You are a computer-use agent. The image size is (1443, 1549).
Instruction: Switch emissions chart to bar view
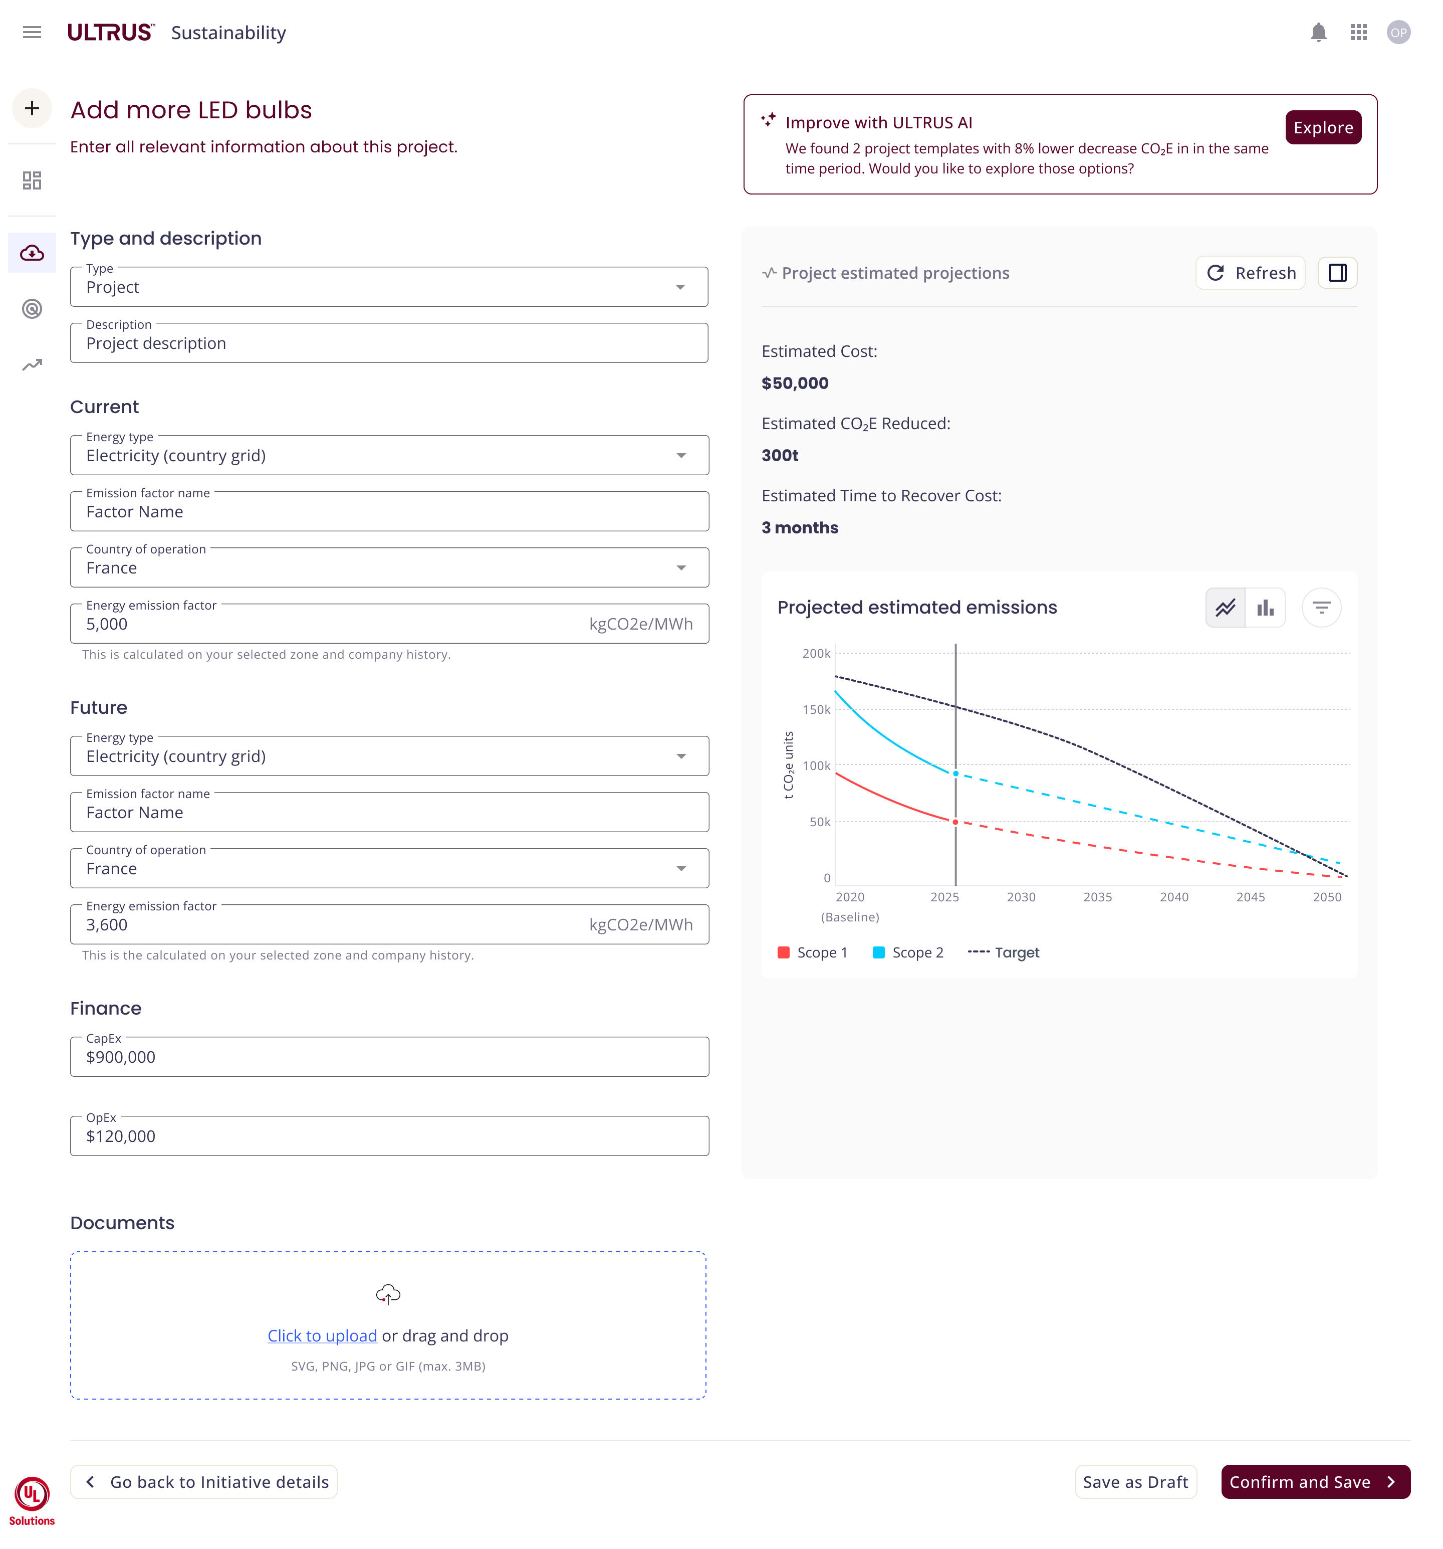(1265, 607)
